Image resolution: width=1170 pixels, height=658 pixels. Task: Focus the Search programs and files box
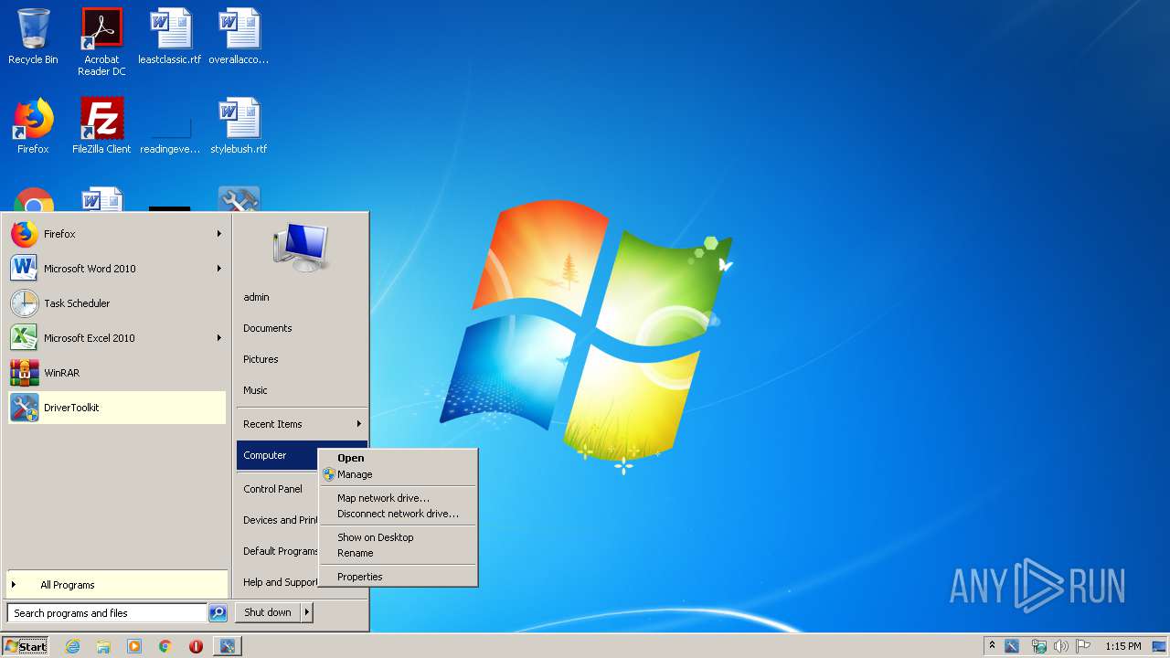[107, 613]
